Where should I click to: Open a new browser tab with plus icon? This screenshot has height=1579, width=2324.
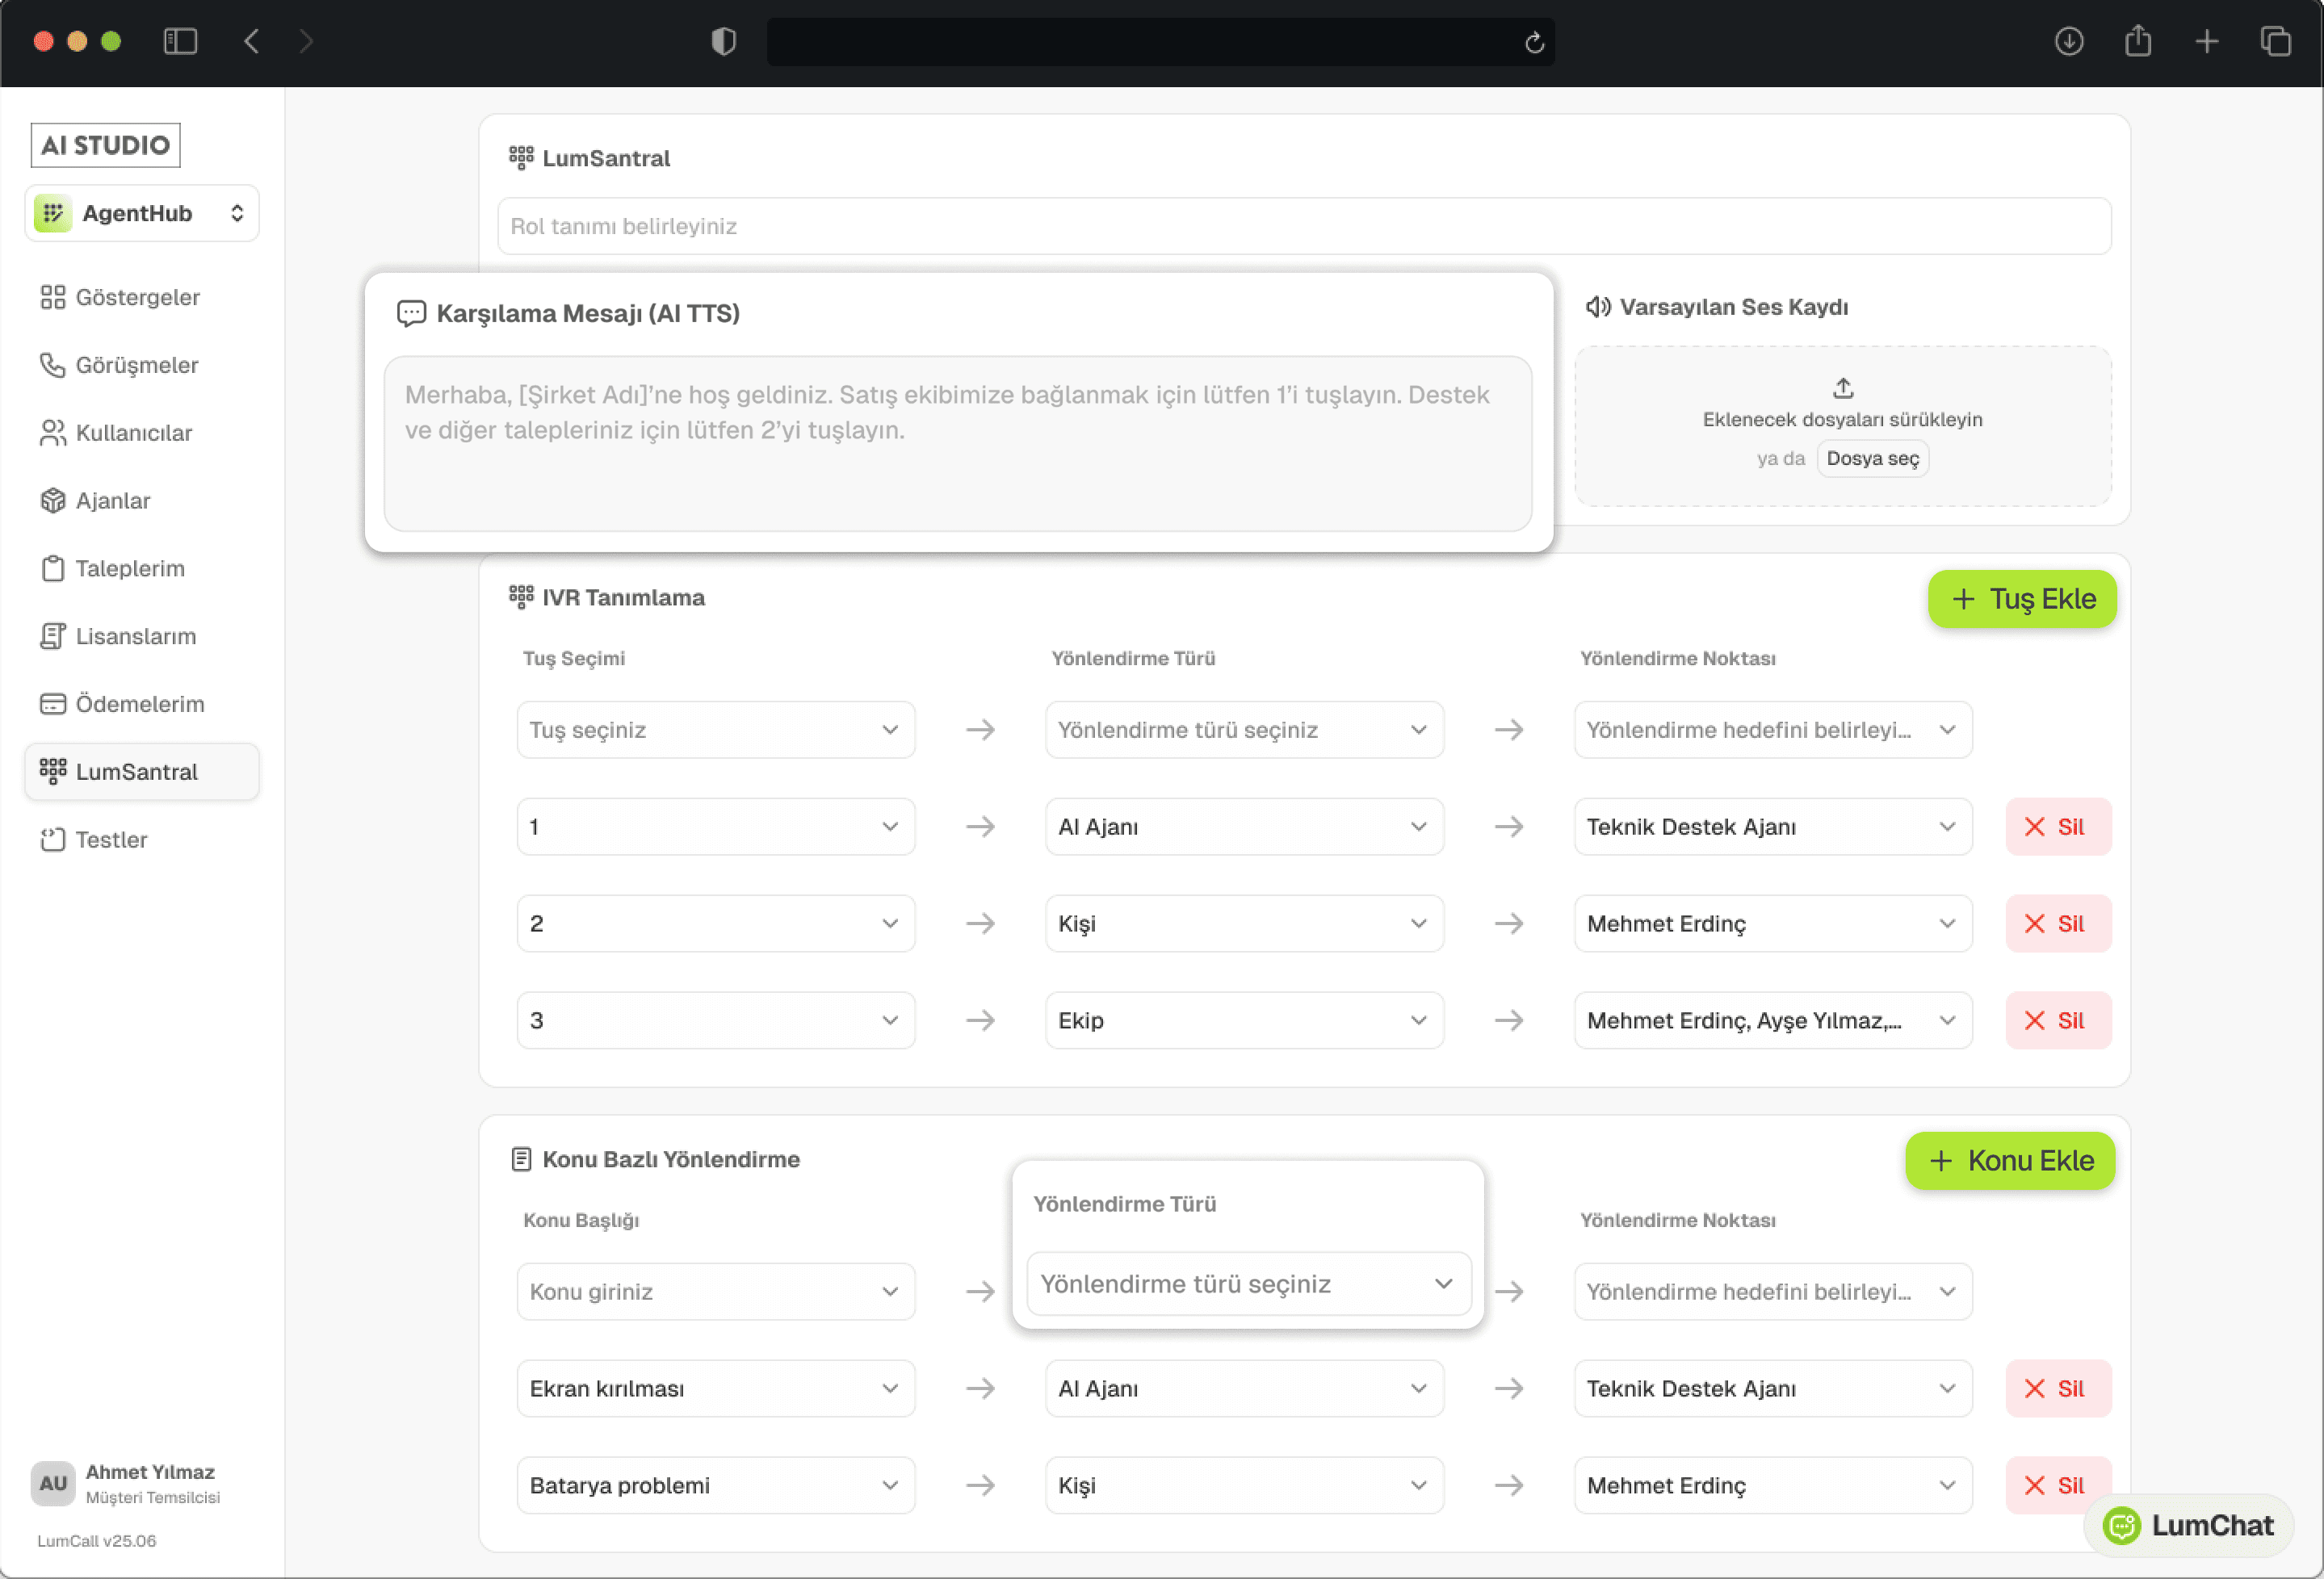(2207, 42)
